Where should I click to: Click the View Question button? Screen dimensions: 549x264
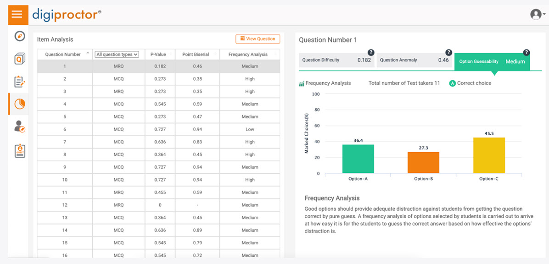coord(258,39)
